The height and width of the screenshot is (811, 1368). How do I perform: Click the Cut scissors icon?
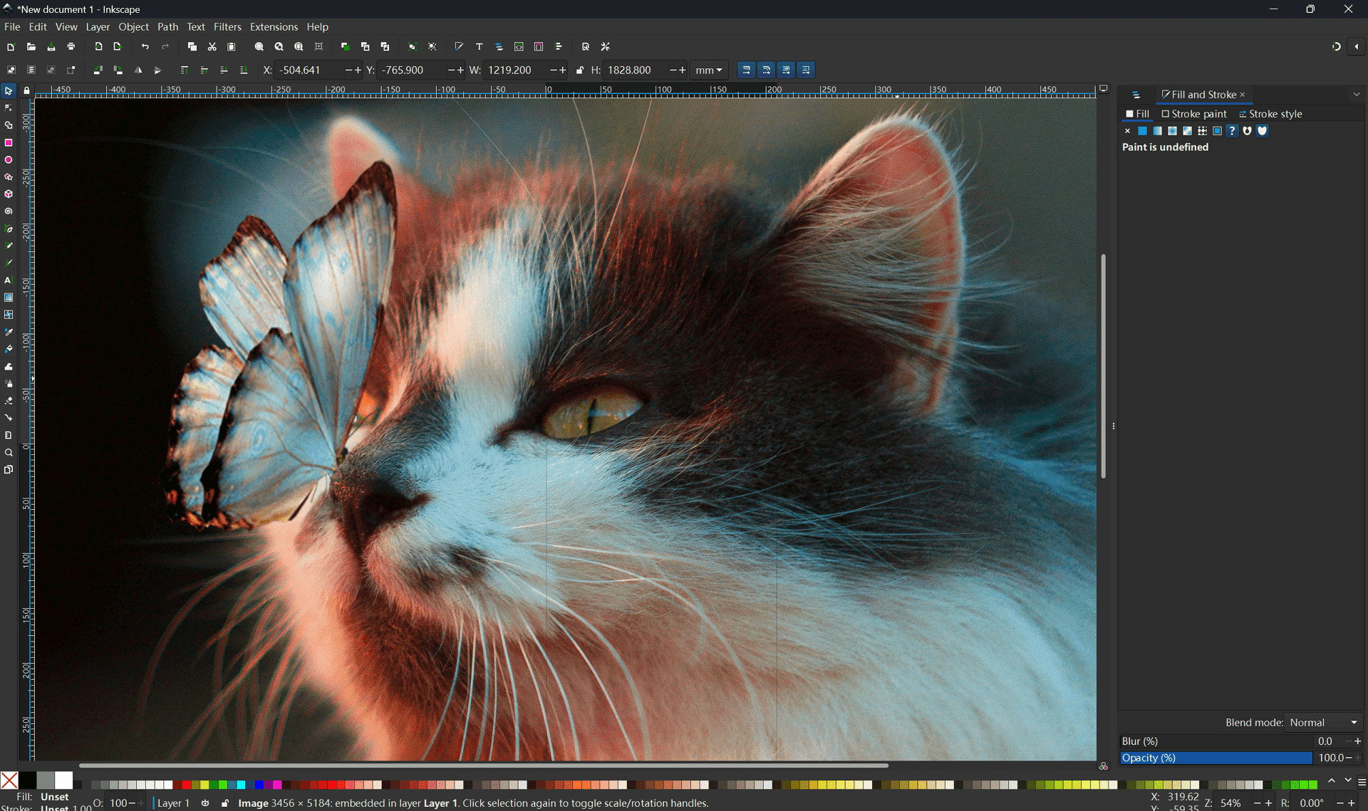point(212,46)
